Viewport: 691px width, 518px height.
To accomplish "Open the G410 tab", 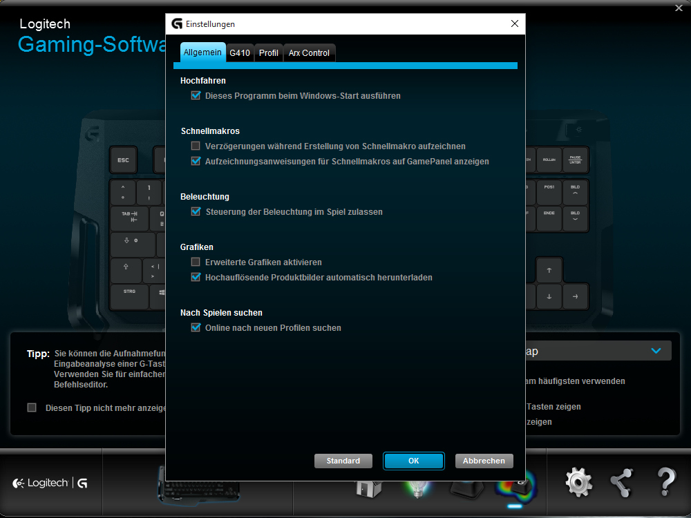I will [240, 53].
